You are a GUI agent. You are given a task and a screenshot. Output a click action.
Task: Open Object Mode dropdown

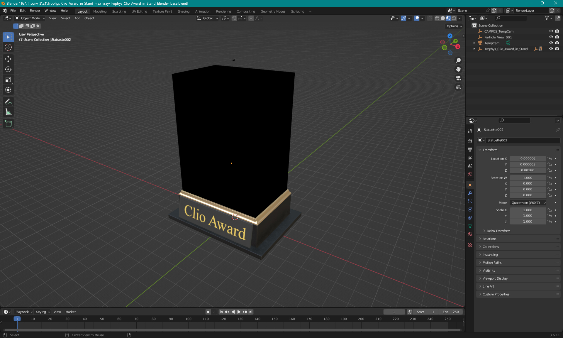point(30,18)
